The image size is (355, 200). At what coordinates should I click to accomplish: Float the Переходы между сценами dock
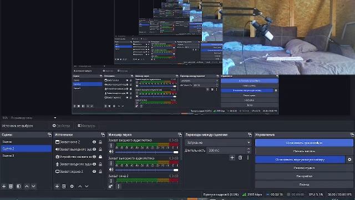coord(250,134)
